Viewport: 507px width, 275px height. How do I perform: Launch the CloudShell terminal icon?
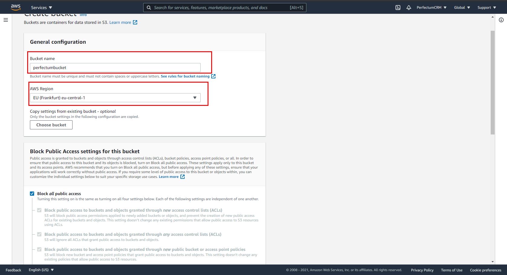tap(398, 8)
